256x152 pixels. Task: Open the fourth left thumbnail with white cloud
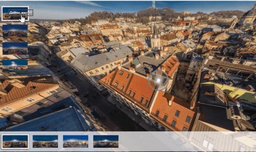coord(15,66)
